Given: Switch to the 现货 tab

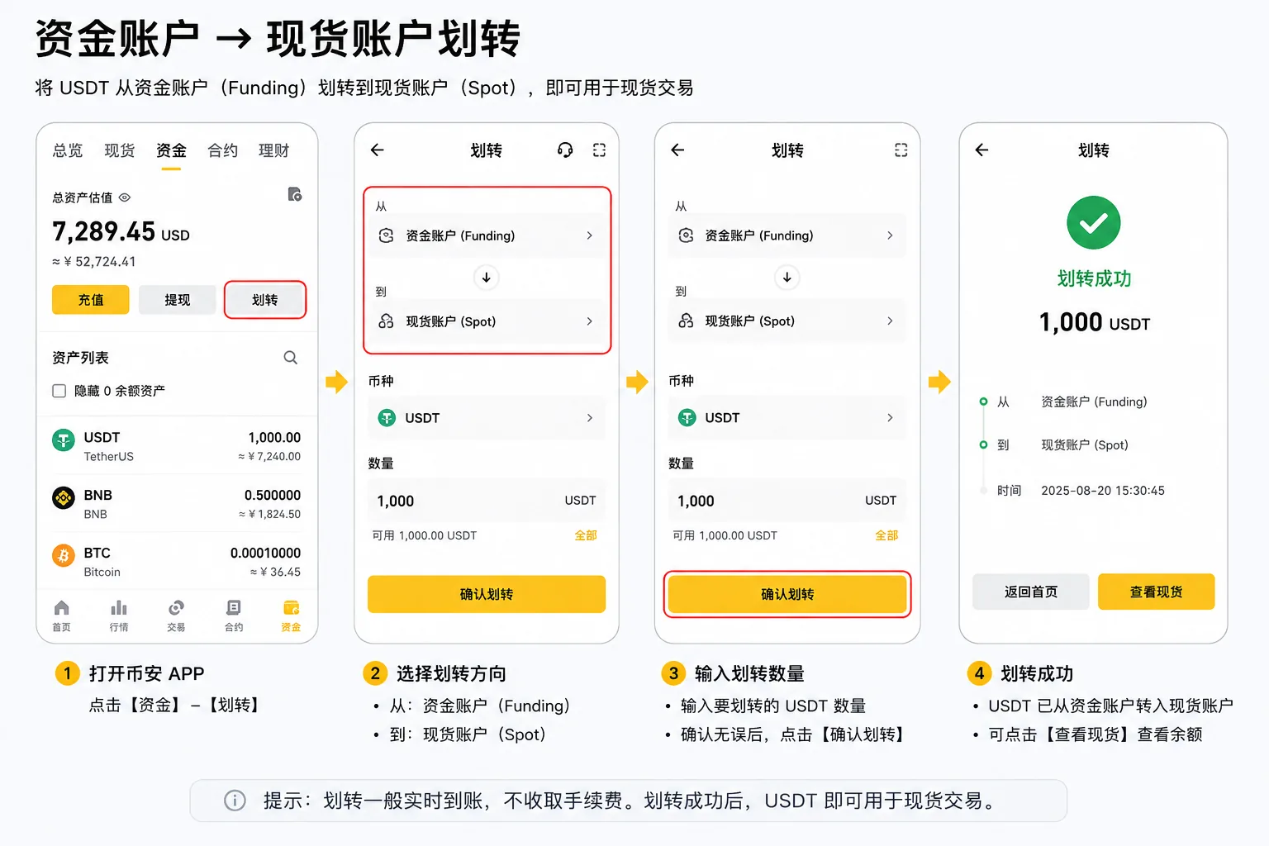Looking at the screenshot, I should click(120, 150).
